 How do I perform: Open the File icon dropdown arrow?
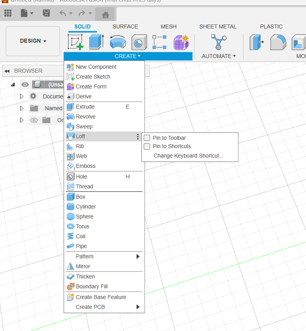[32, 13]
